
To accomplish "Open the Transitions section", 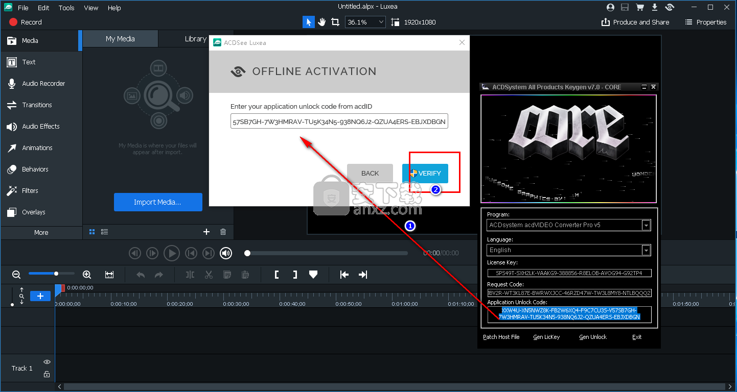I will [41, 105].
